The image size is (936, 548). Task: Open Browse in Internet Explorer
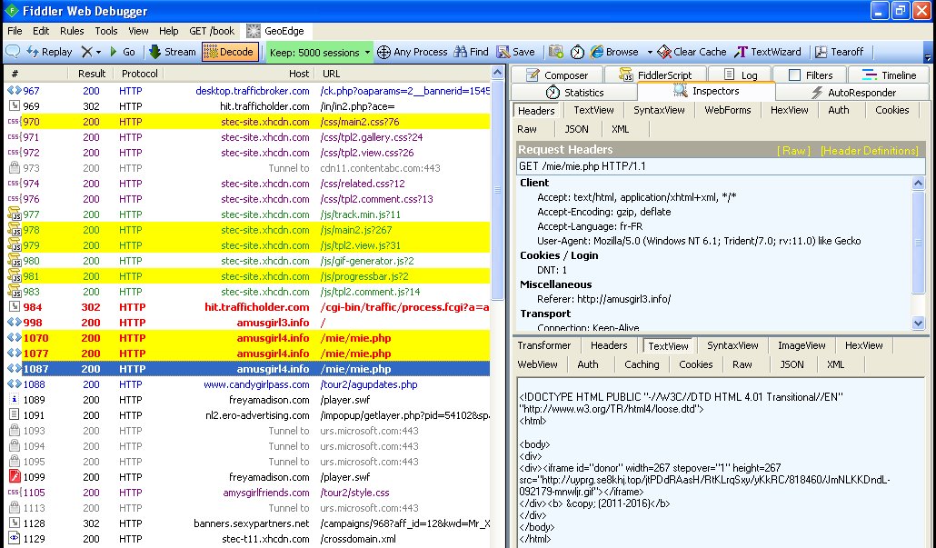click(x=614, y=52)
